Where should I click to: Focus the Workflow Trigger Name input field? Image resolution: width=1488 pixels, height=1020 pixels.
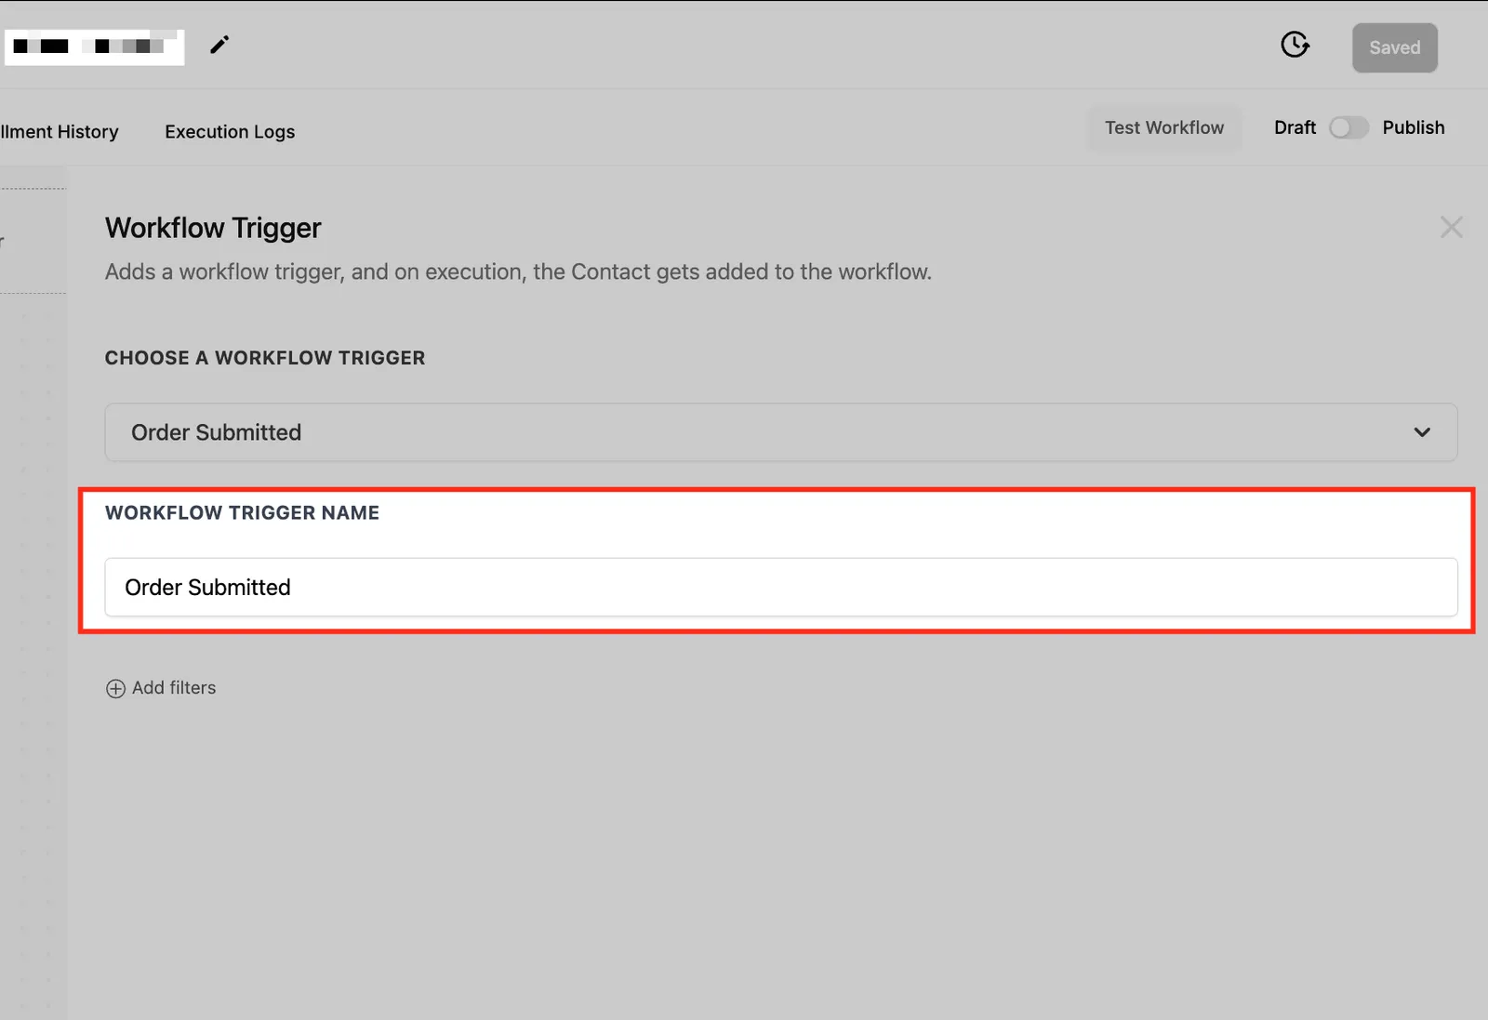(780, 587)
